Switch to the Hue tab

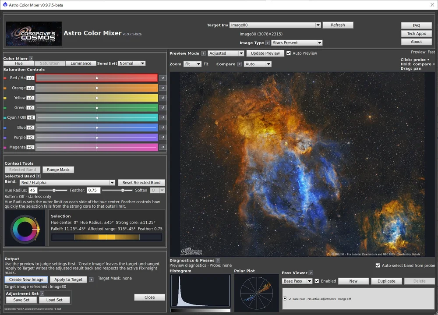pos(19,64)
